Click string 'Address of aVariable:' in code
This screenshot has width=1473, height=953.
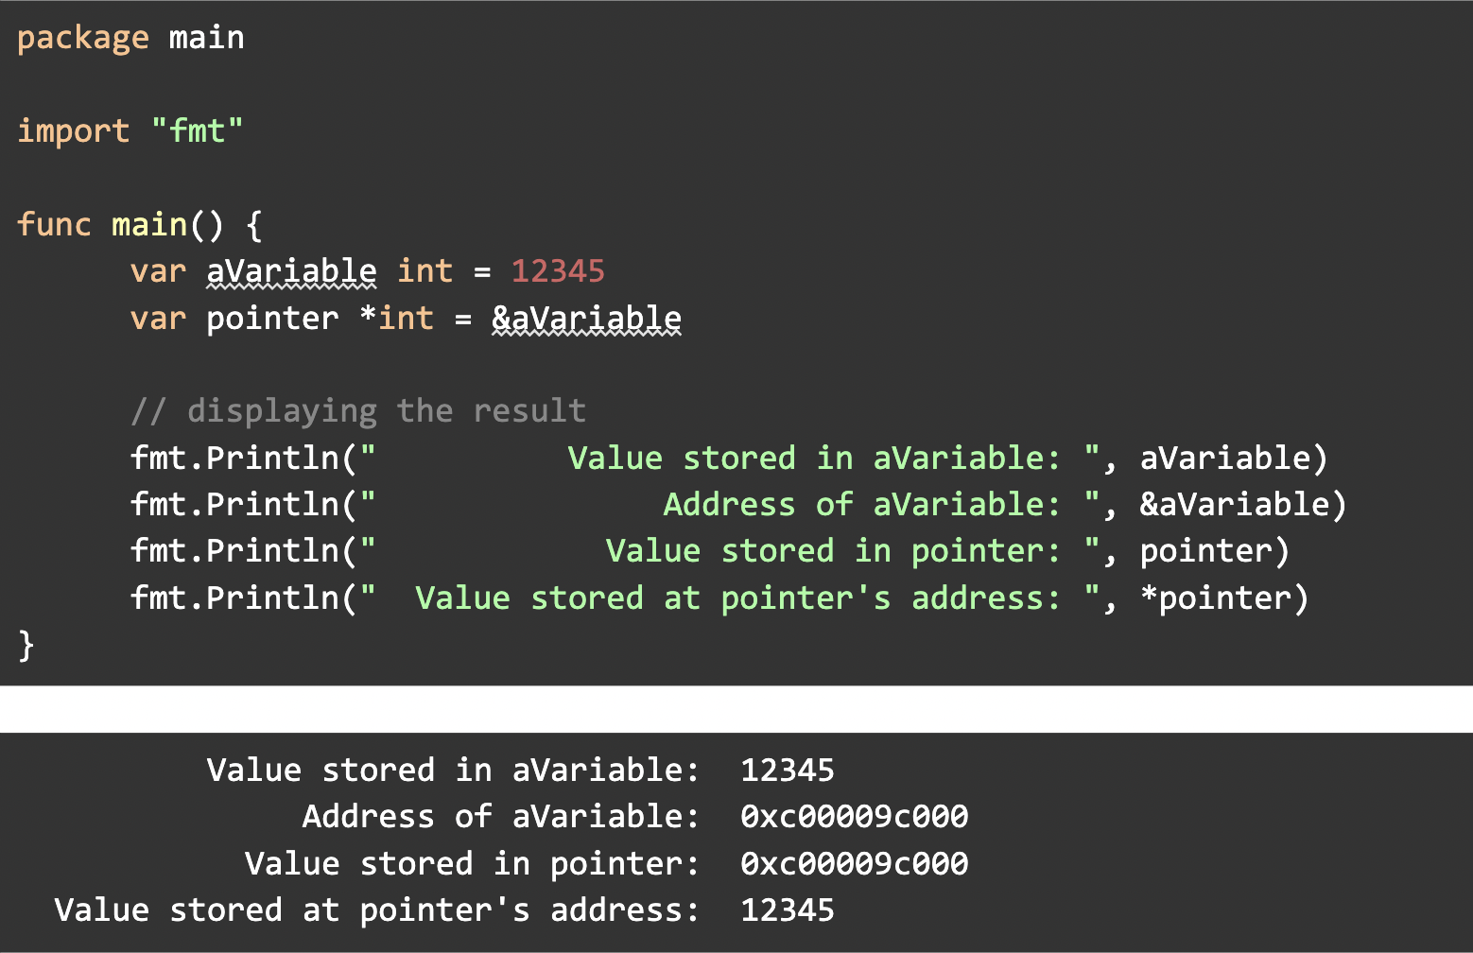[x=861, y=505]
